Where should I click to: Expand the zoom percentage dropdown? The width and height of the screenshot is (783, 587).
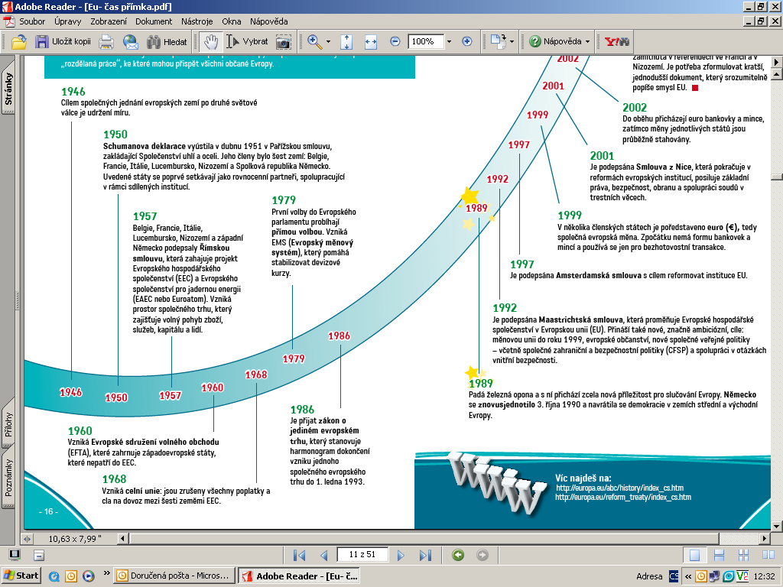pyautogui.click(x=449, y=42)
